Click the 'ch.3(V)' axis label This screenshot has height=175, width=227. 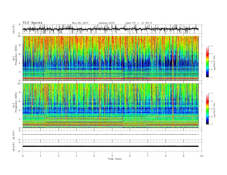pos(14,135)
